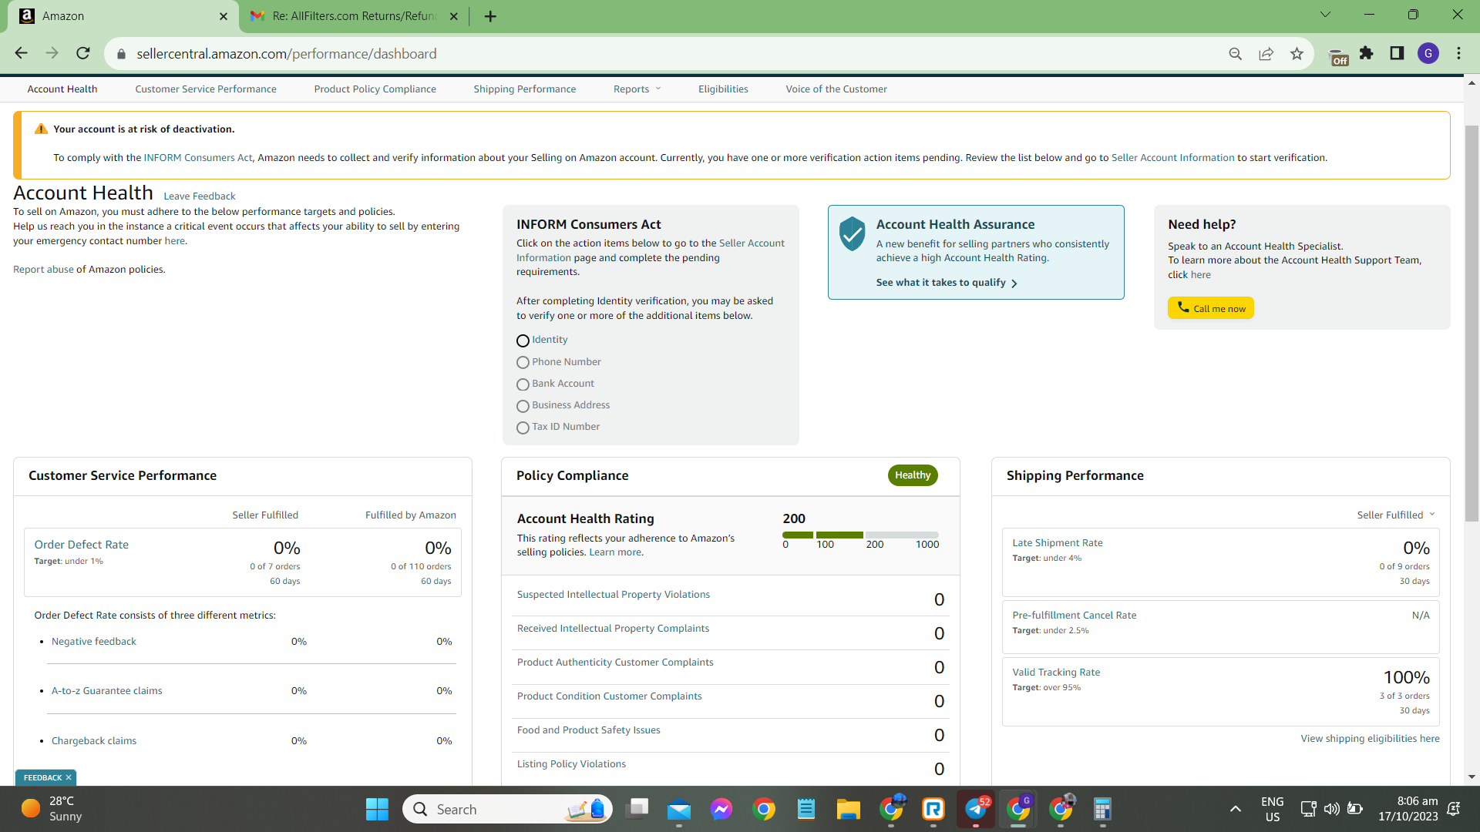Open Telegram with 52 unread badge
The height and width of the screenshot is (832, 1480).
point(976,810)
